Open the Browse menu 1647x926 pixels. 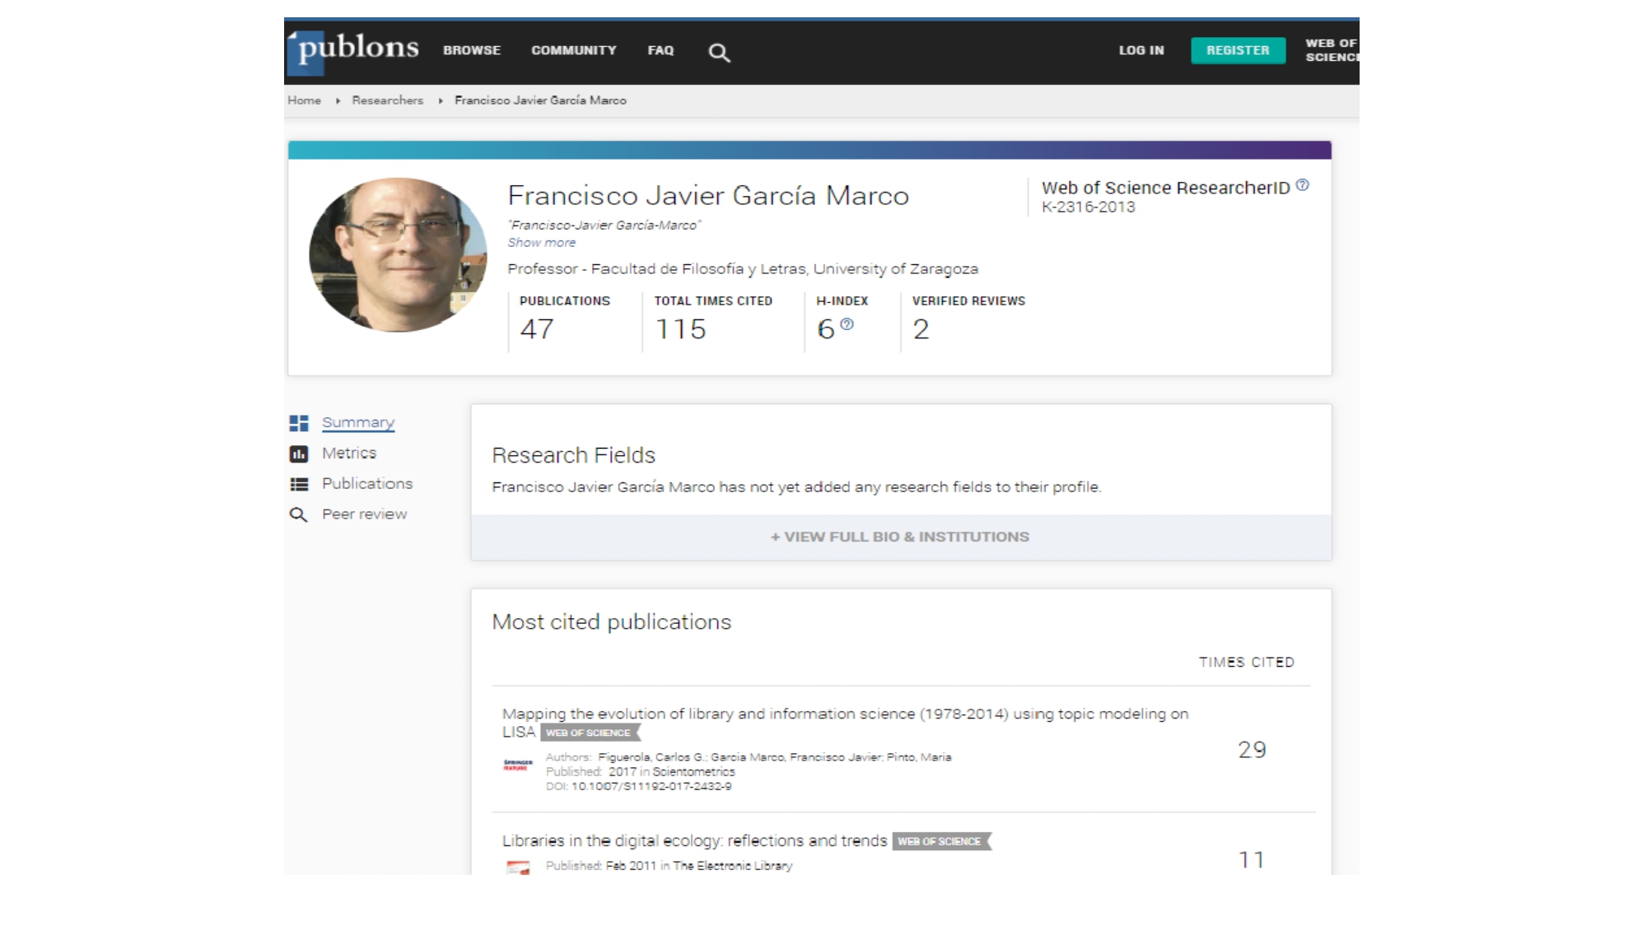pos(471,50)
